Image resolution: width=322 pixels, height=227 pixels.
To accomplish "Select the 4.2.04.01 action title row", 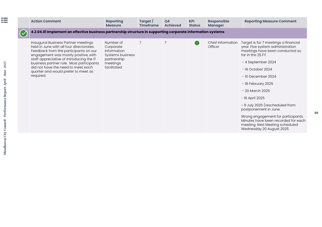I will [127, 32].
